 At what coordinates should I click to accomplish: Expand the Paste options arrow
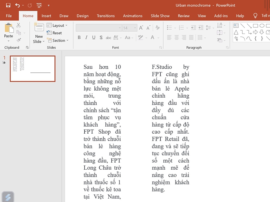point(8,41)
